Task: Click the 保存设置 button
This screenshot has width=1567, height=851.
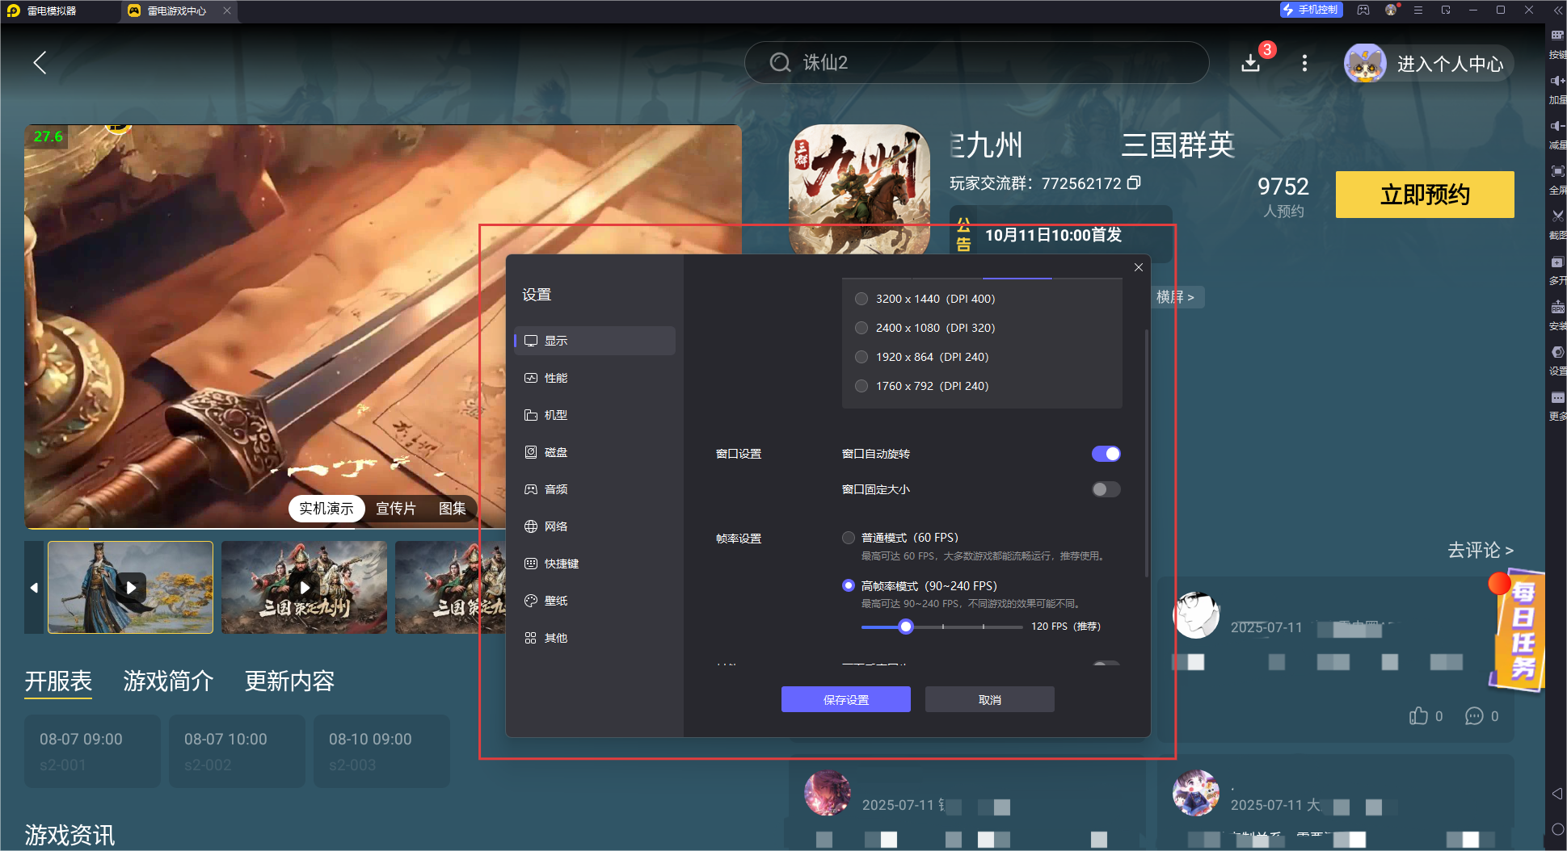Action: [846, 699]
